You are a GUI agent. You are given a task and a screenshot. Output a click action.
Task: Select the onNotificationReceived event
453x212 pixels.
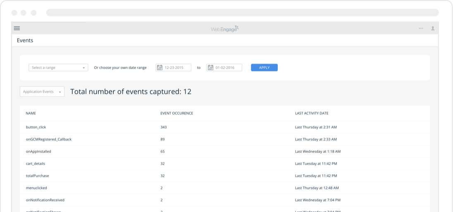tap(225, 200)
